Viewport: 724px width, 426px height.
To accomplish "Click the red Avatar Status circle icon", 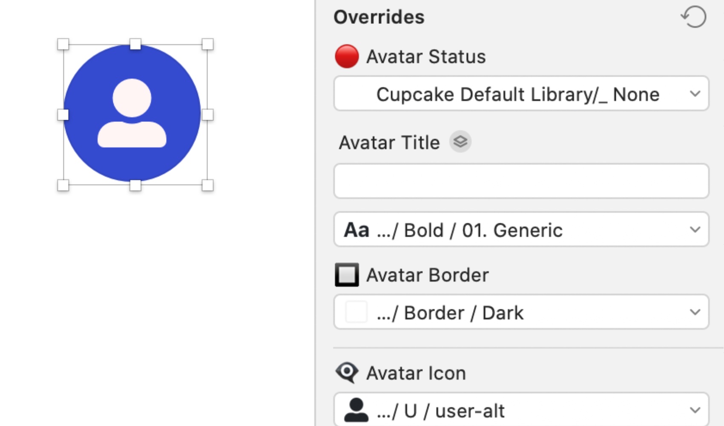I will [347, 57].
